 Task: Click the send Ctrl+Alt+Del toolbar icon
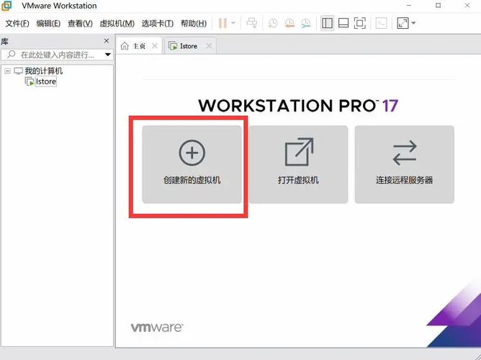pyautogui.click(x=252, y=23)
